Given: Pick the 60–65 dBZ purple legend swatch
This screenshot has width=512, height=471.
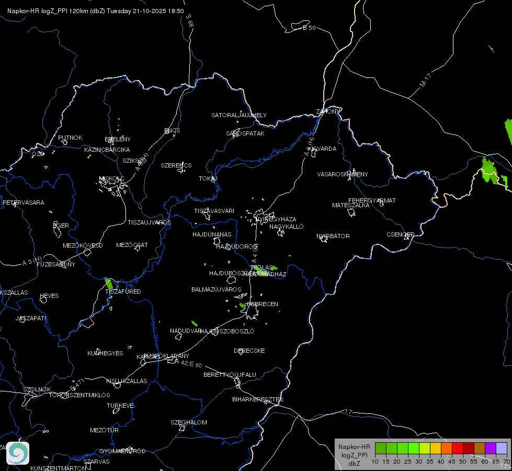Looking at the screenshot, I should coord(491,448).
